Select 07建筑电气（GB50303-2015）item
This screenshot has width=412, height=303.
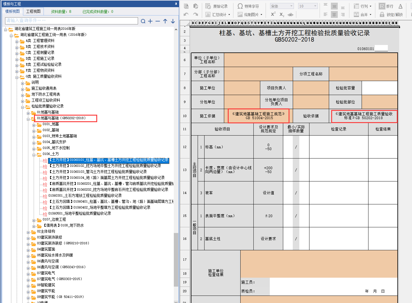pyautogui.click(x=59, y=279)
